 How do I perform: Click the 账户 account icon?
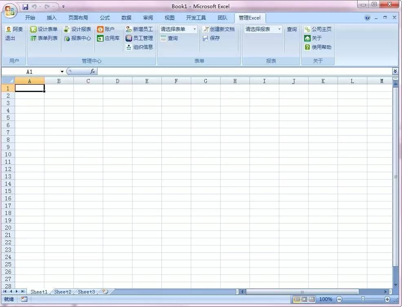pyautogui.click(x=100, y=29)
